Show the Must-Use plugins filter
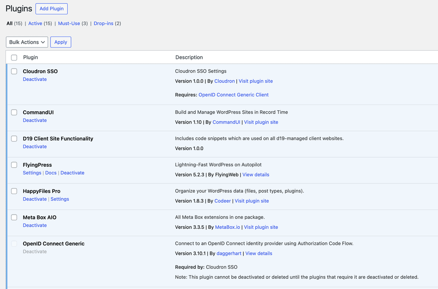Image resolution: width=438 pixels, height=289 pixels. [69, 24]
